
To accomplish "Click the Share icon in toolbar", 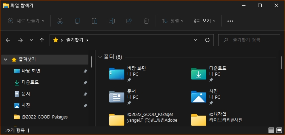I will coord(129,21).
